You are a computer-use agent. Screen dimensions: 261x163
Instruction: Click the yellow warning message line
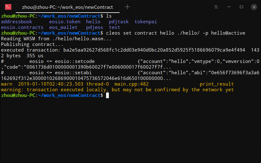click(117, 90)
